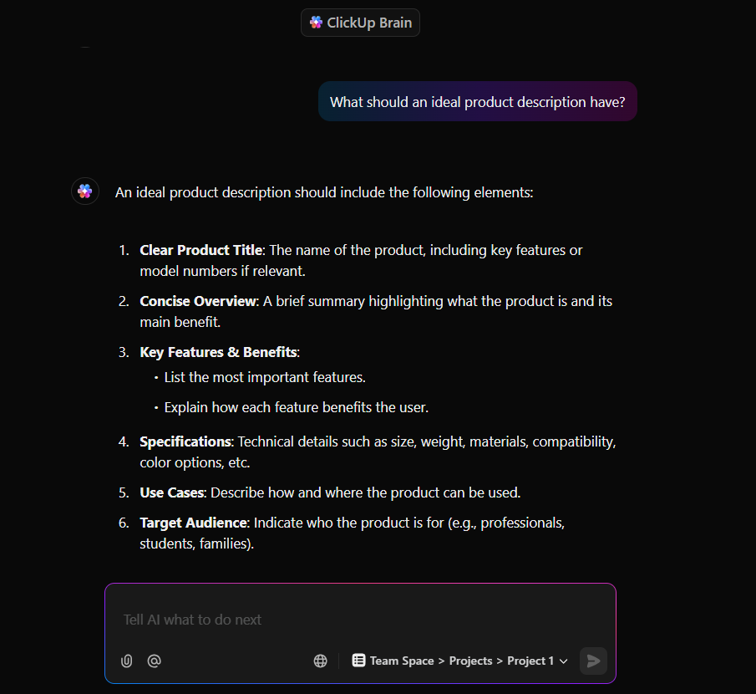Click the 'Key Features & Benefits' heading
Screen dimensions: 756x694
pos(220,352)
